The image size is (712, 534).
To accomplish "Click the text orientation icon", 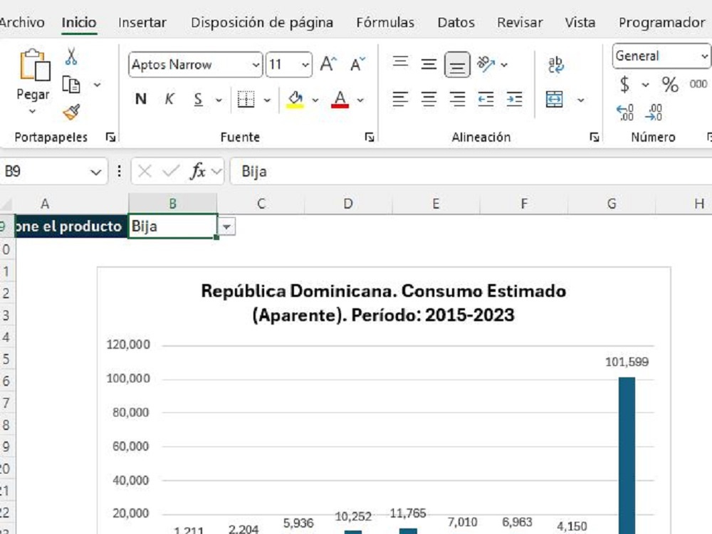I will coord(486,64).
